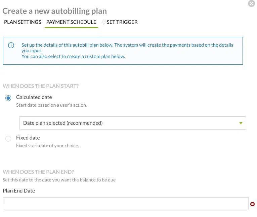Click the lightning bolt trigger icon
The height and width of the screenshot is (217, 257).
103,22
